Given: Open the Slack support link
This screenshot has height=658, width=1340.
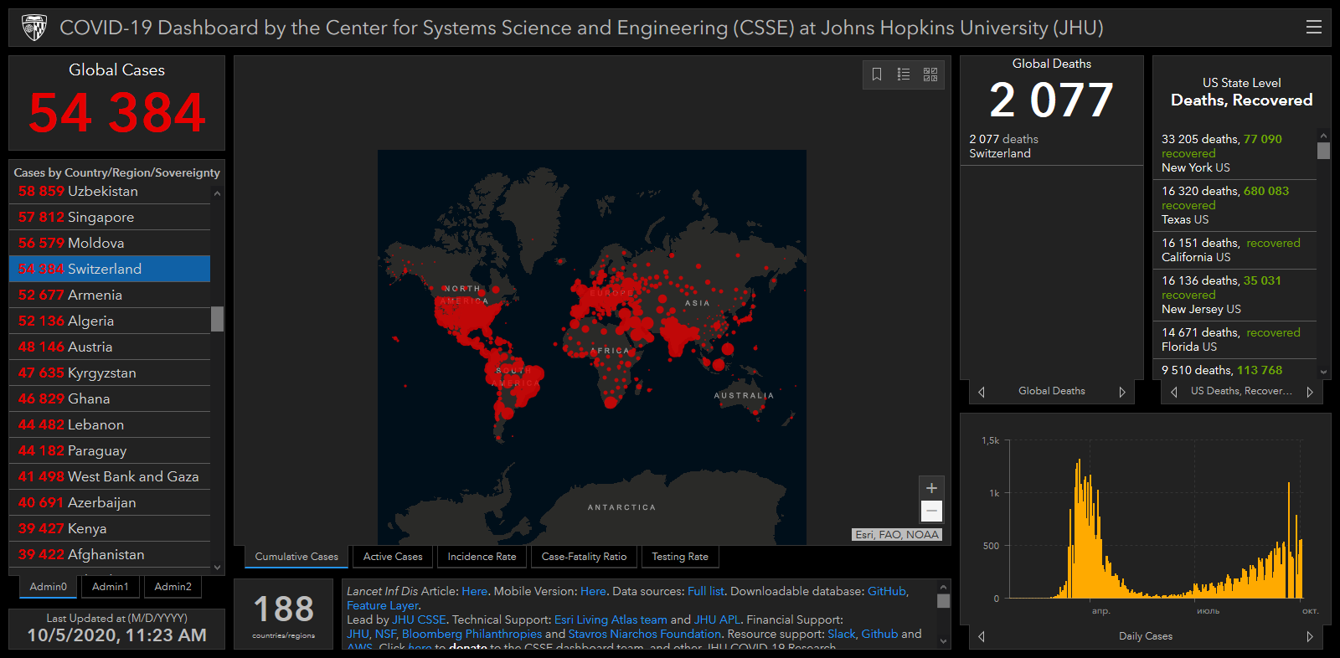Looking at the screenshot, I should [x=842, y=634].
